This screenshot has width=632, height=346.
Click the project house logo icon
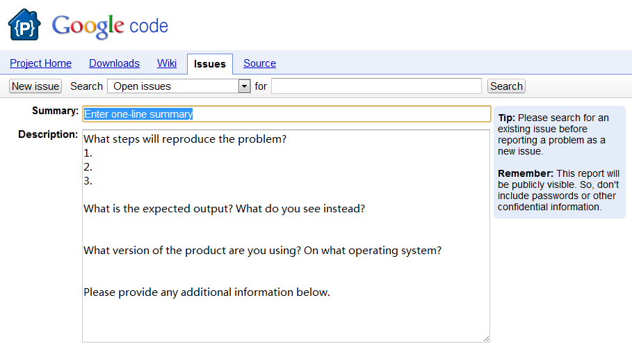click(x=24, y=25)
